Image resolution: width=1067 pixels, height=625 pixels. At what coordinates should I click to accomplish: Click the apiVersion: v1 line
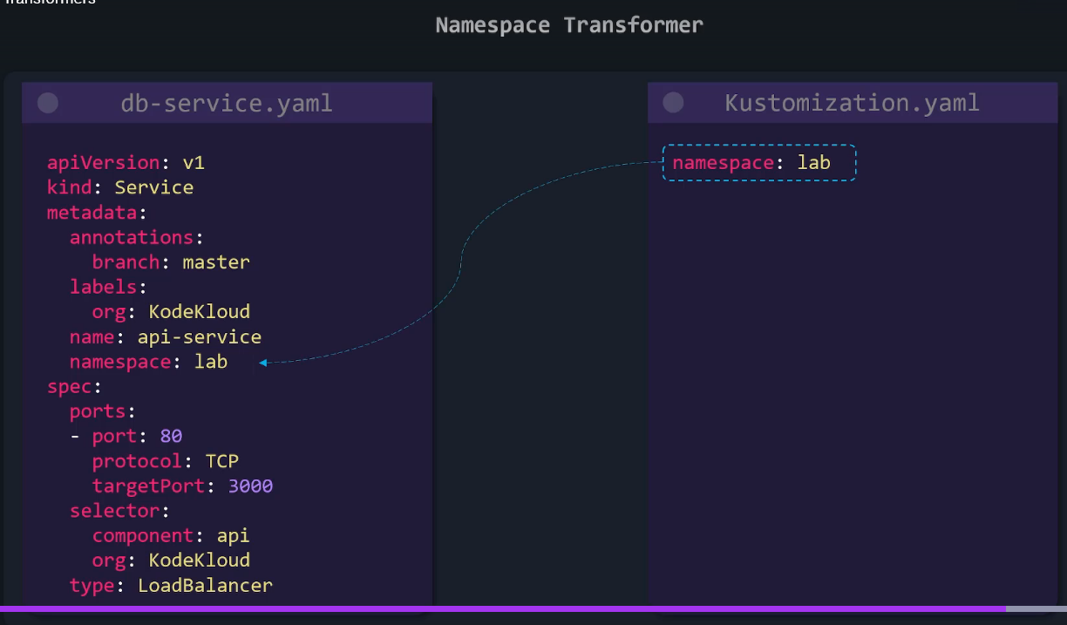tap(126, 163)
